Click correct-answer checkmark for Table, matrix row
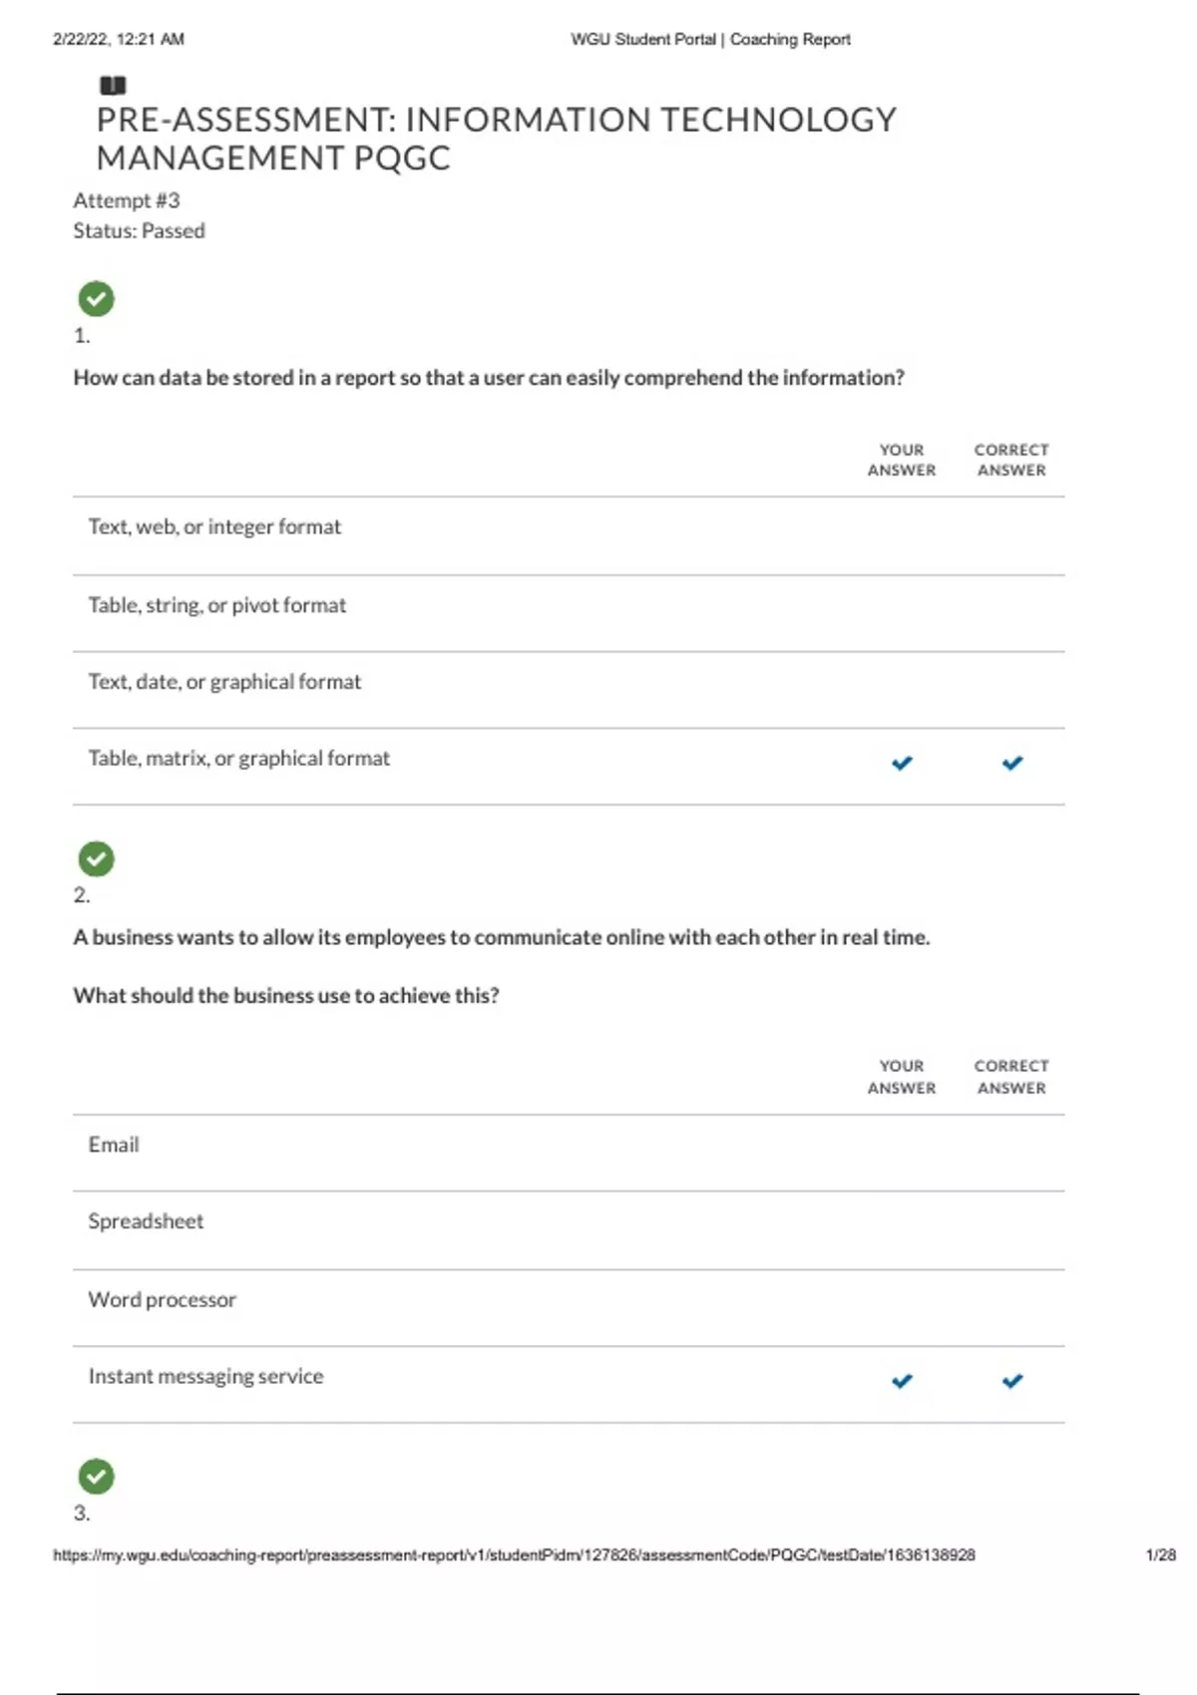 tap(1011, 763)
